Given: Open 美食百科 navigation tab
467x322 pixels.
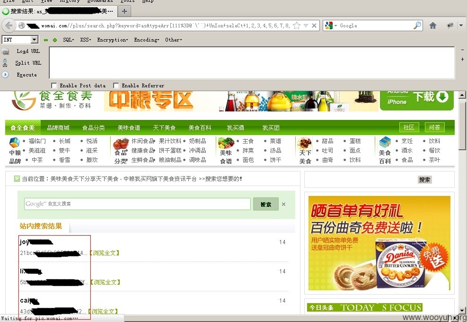Looking at the screenshot, I should click(200, 128).
